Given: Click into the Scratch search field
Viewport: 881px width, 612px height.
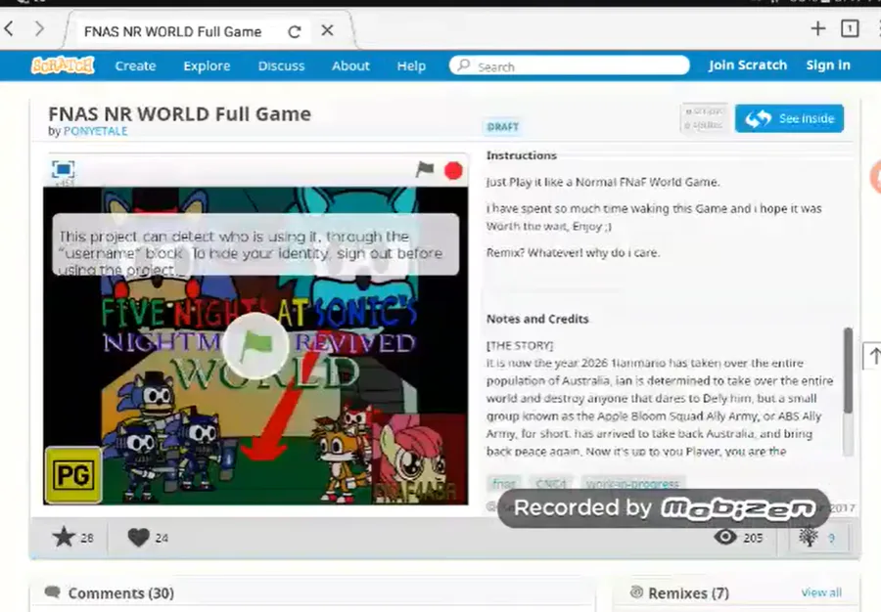Looking at the screenshot, I should click(x=569, y=66).
